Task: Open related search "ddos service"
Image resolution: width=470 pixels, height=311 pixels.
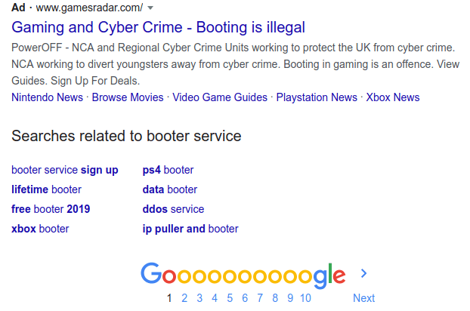Action: 173,209
